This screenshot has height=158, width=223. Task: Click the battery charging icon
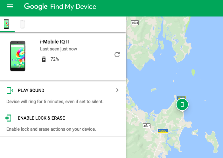pos(44,59)
